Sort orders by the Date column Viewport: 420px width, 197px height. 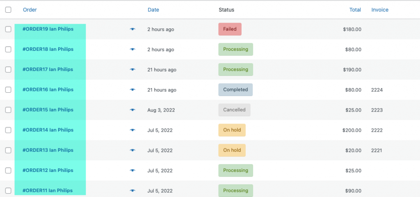(153, 10)
